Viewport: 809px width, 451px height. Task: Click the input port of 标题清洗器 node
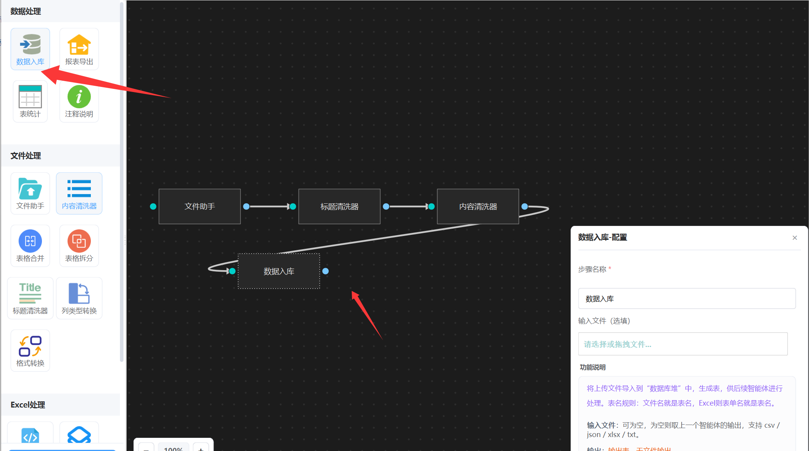293,206
